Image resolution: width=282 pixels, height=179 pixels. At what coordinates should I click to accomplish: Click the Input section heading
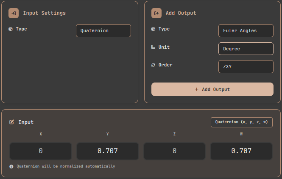click(x=26, y=122)
